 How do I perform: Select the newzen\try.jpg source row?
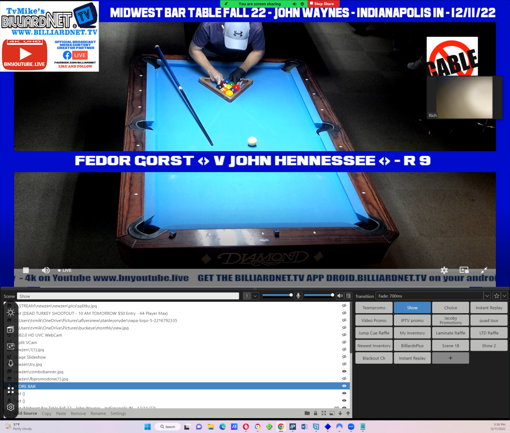pos(176,364)
